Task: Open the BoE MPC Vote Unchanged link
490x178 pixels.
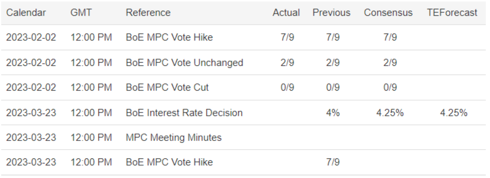Action: (184, 63)
